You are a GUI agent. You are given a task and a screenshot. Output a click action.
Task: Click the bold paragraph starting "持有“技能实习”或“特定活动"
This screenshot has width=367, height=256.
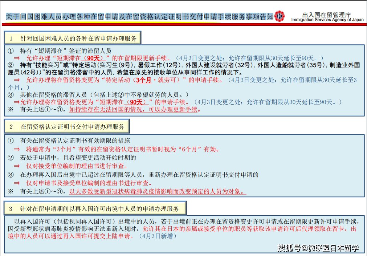pyautogui.click(x=184, y=69)
